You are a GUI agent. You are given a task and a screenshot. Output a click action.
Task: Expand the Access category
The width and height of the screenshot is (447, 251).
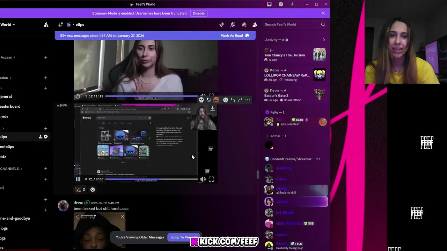pos(8,57)
